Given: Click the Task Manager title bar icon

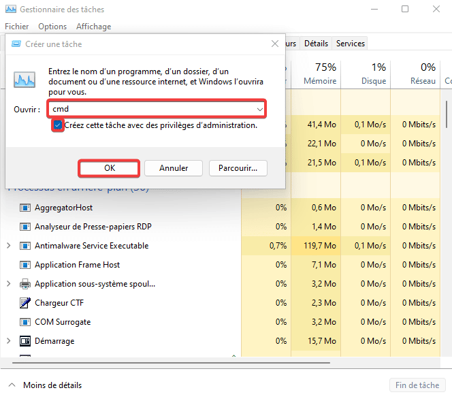Looking at the screenshot, I should point(11,10).
